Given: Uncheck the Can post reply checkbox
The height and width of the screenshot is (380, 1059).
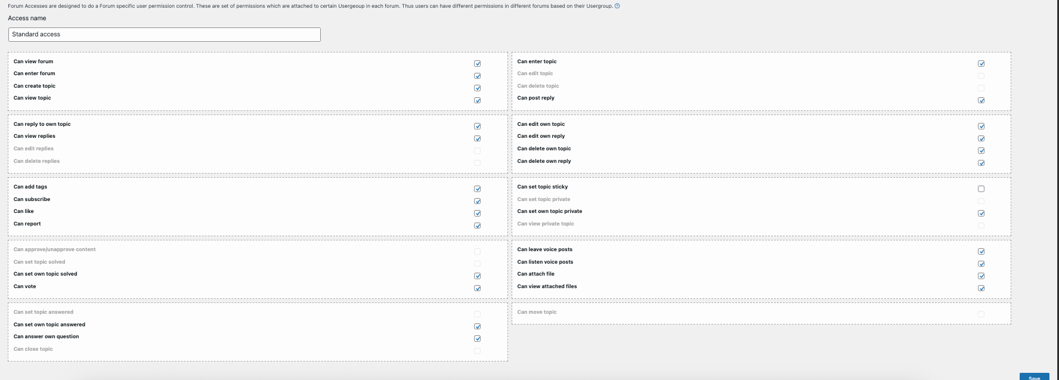Looking at the screenshot, I should [x=981, y=100].
